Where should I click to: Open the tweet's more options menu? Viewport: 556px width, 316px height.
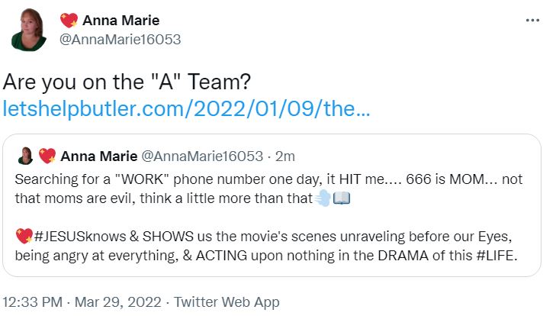click(x=532, y=20)
